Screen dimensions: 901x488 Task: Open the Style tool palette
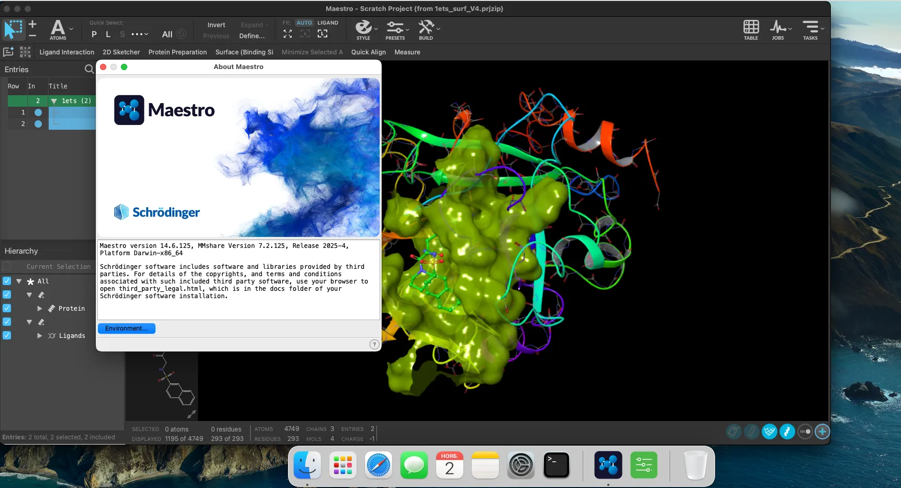pyautogui.click(x=363, y=29)
